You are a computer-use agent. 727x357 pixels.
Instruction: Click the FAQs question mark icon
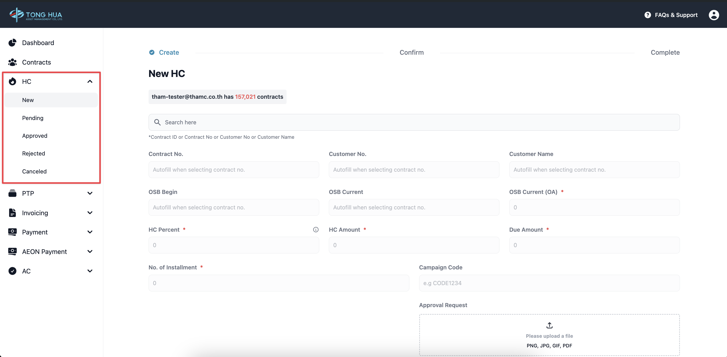648,15
